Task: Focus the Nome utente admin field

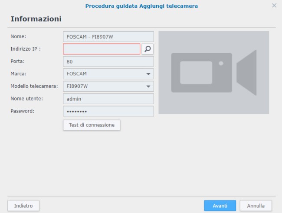Action: (108, 99)
